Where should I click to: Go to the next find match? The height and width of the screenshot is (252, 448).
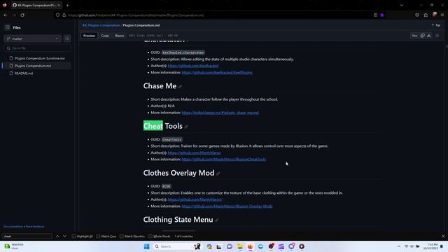point(64,237)
